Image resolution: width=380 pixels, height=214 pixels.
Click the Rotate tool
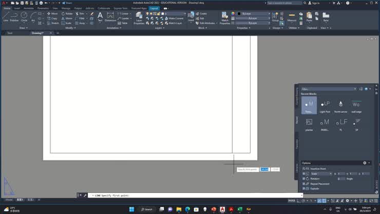point(67,13)
